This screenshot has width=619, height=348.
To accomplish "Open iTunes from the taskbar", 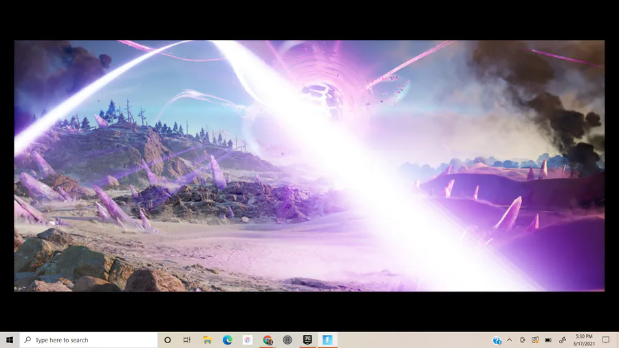I will [248, 340].
